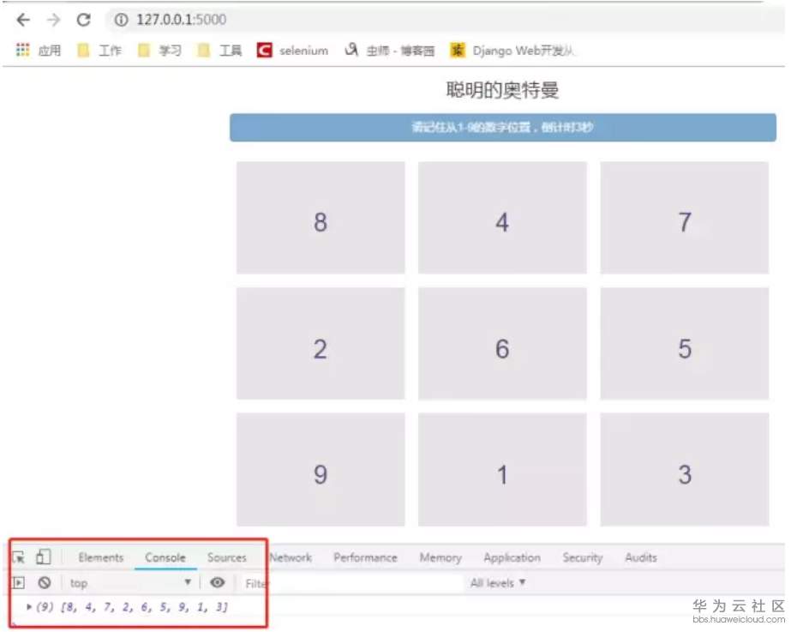Click the grid tile showing 7
Image resolution: width=797 pixels, height=632 pixels.
click(x=684, y=218)
